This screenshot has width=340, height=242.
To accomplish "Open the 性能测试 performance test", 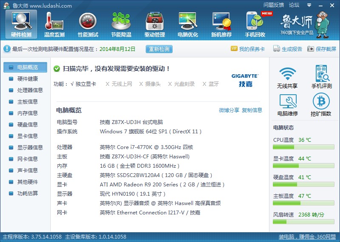I will (88, 25).
